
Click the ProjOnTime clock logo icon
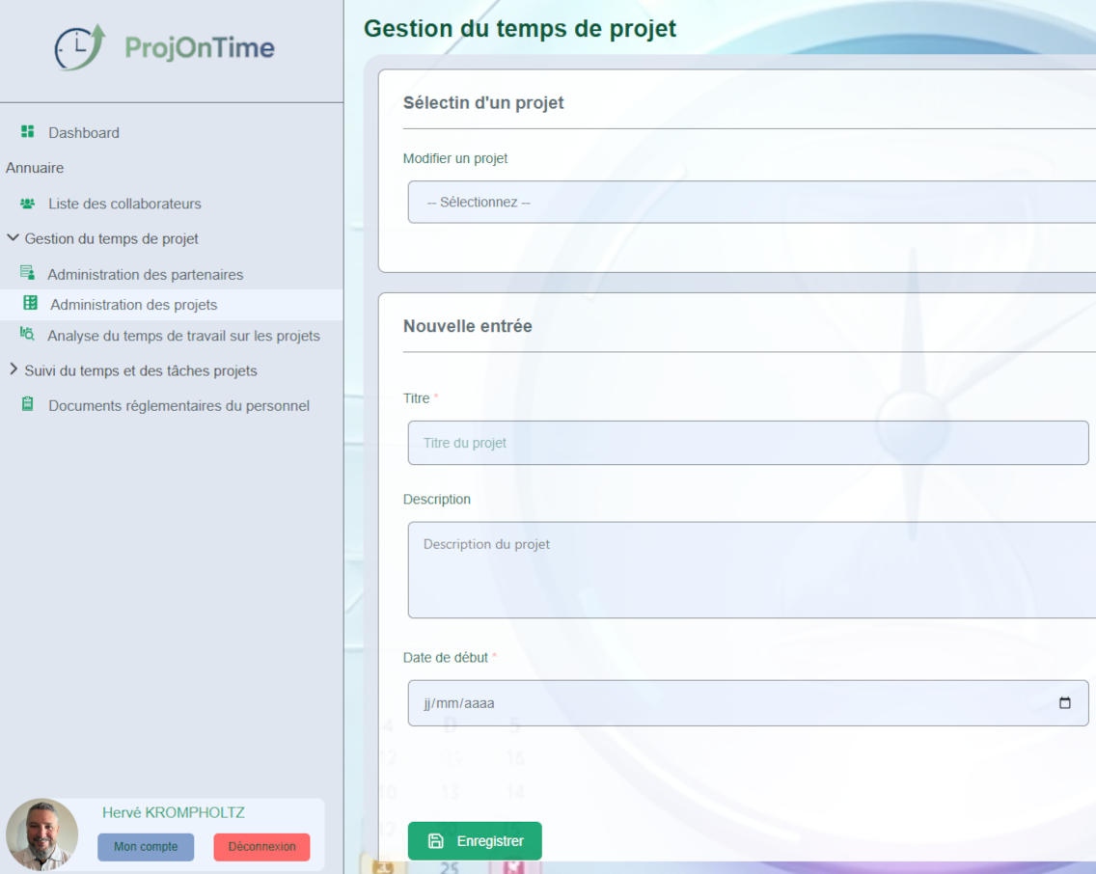tap(80, 47)
